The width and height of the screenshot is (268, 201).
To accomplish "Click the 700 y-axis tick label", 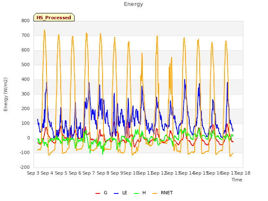I will point(26,35).
